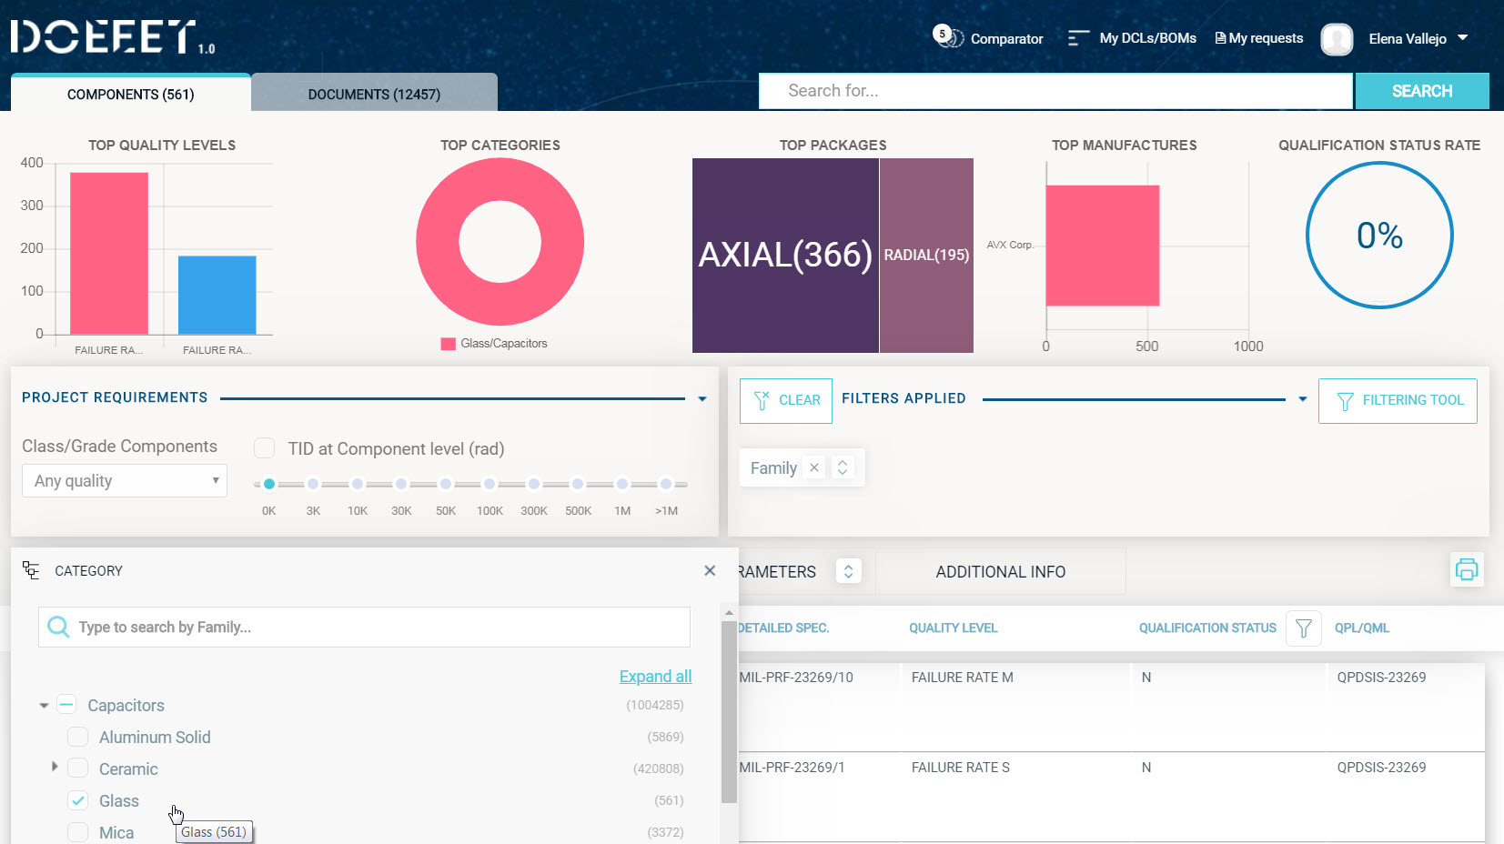Click the DOEEET logo
Image resolution: width=1504 pixels, height=844 pixels.
pyautogui.click(x=113, y=37)
